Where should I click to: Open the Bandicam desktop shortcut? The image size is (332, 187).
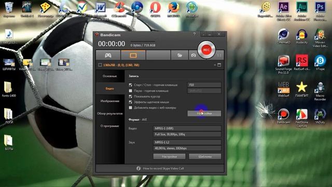click(x=284, y=116)
